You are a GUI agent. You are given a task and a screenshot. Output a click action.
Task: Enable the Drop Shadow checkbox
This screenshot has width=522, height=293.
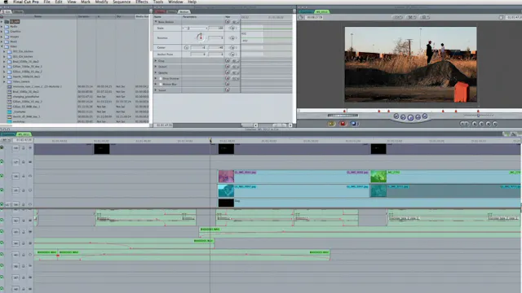click(161, 78)
